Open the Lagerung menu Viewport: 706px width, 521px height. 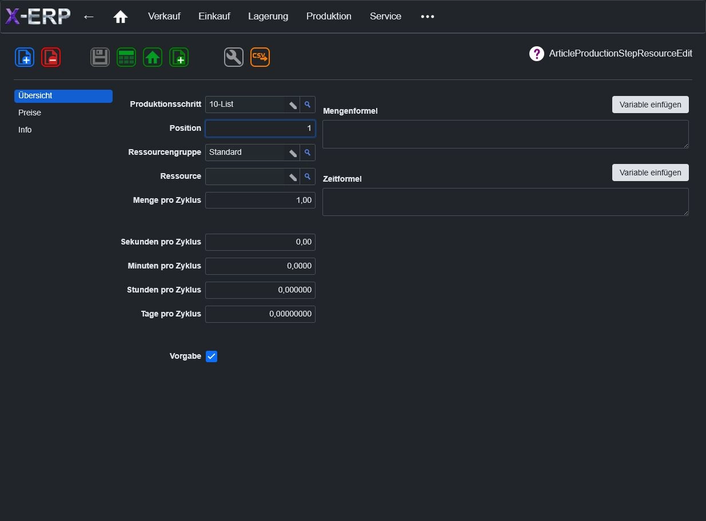coord(268,17)
